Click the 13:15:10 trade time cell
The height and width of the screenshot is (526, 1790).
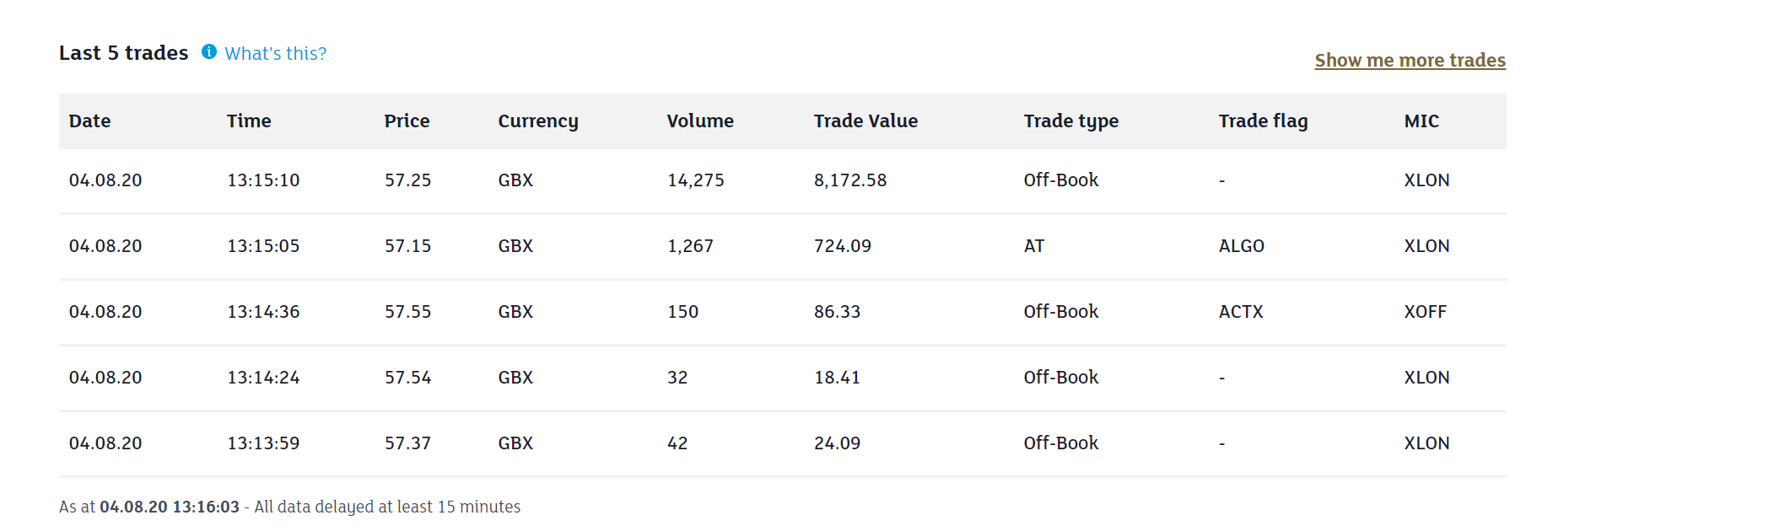click(x=263, y=180)
